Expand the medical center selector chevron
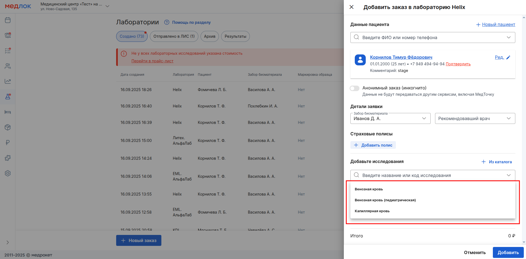The width and height of the screenshot is (526, 259). pyautogui.click(x=107, y=6)
